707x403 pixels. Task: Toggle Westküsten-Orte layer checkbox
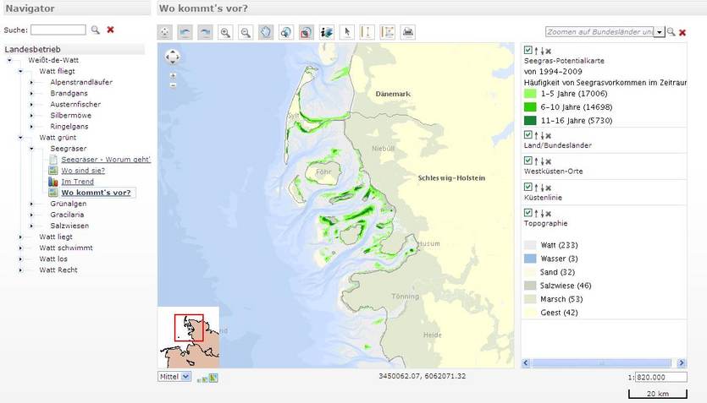pos(528,161)
